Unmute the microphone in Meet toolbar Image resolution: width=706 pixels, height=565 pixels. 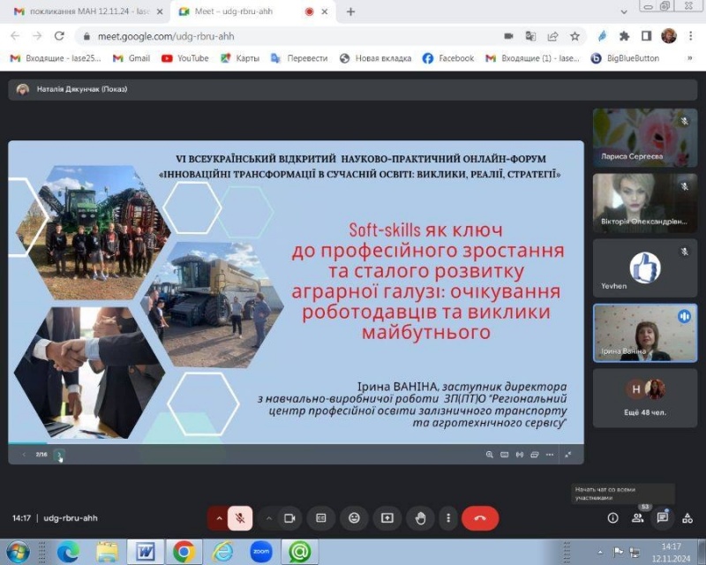click(x=240, y=518)
